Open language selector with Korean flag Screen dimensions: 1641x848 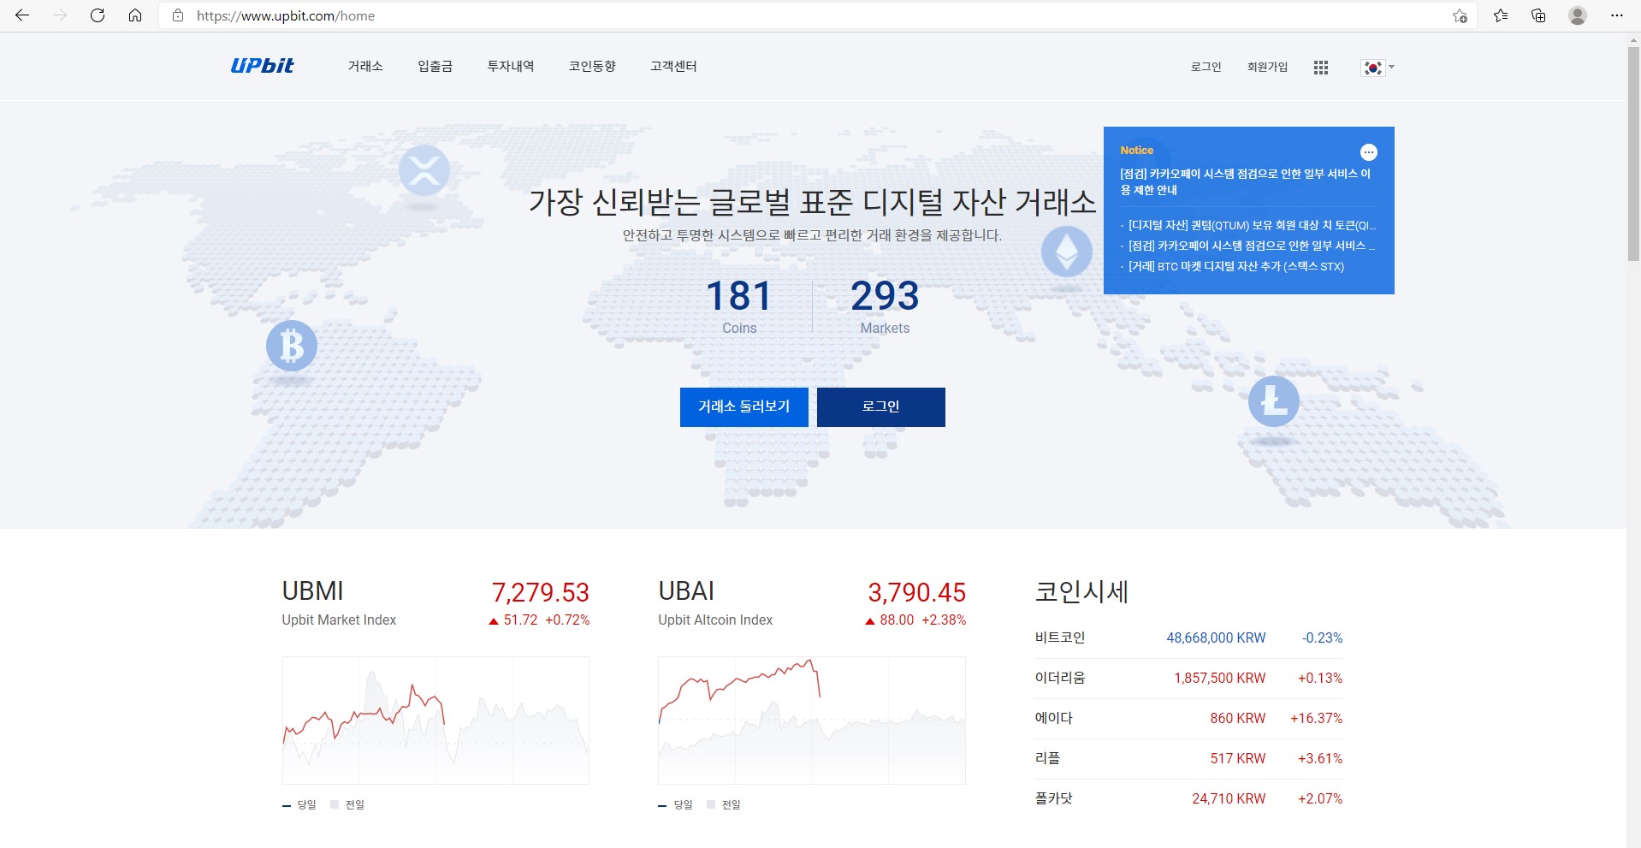(x=1377, y=67)
